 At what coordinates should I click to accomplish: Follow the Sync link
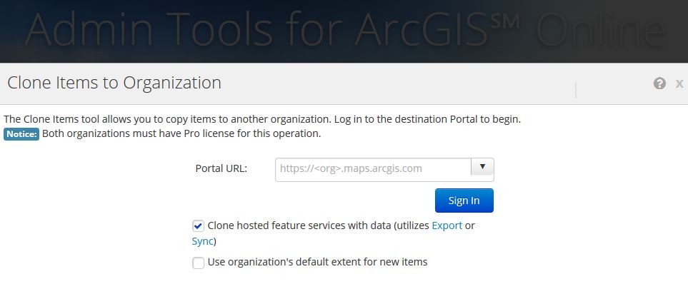[x=201, y=241]
